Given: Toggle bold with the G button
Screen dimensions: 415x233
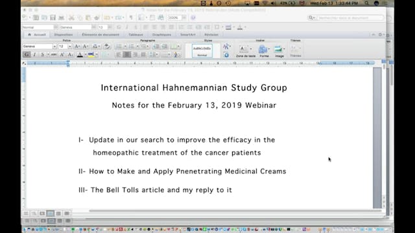Looking at the screenshot, I should coord(27,54).
